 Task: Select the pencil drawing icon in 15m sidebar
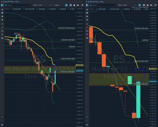click(2, 20)
